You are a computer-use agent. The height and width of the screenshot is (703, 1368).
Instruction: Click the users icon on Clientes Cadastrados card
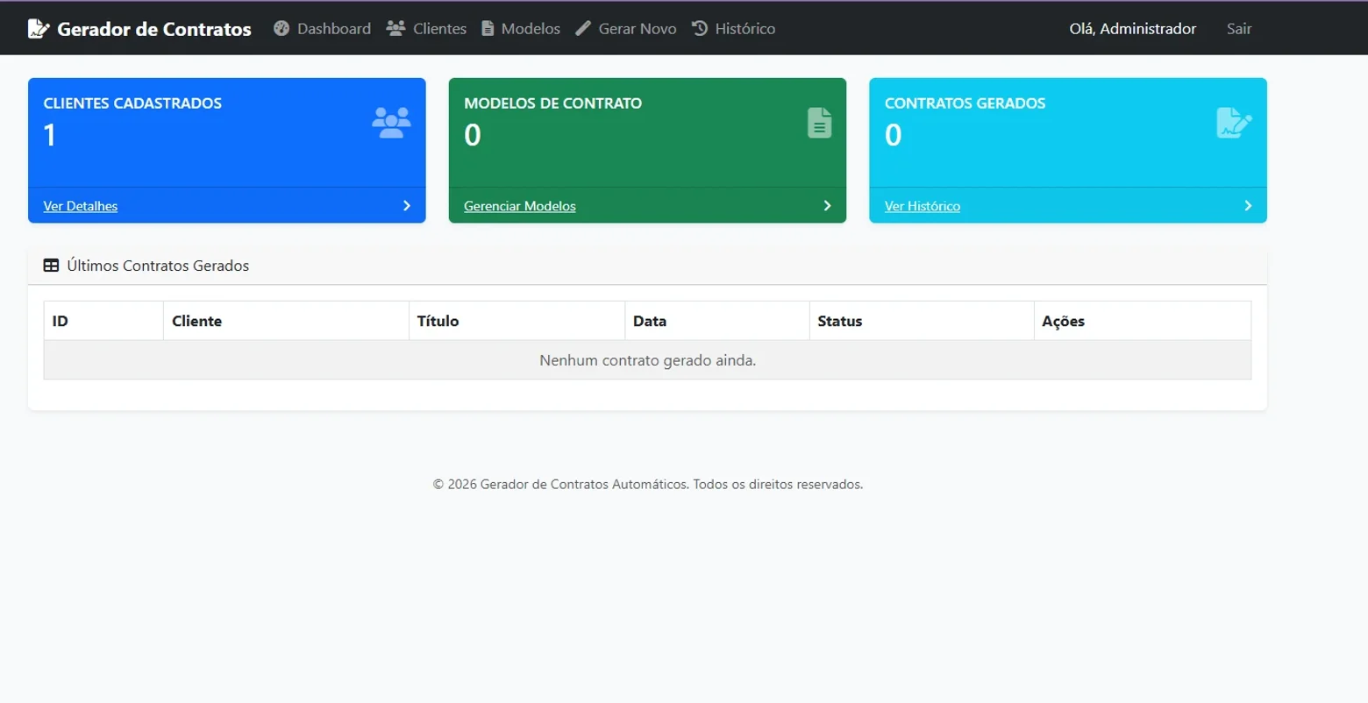tap(391, 123)
